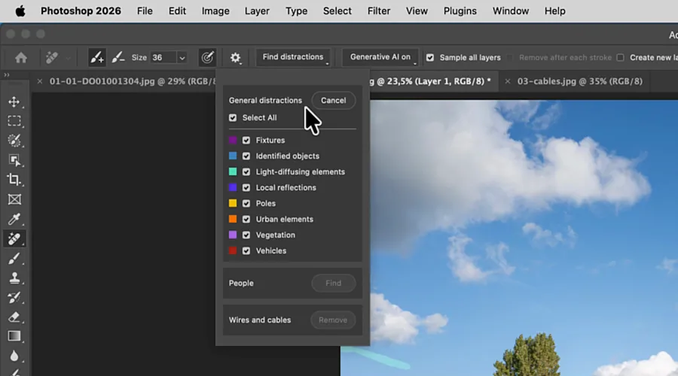
Task: Cancel the General distractions search
Action: coord(334,100)
